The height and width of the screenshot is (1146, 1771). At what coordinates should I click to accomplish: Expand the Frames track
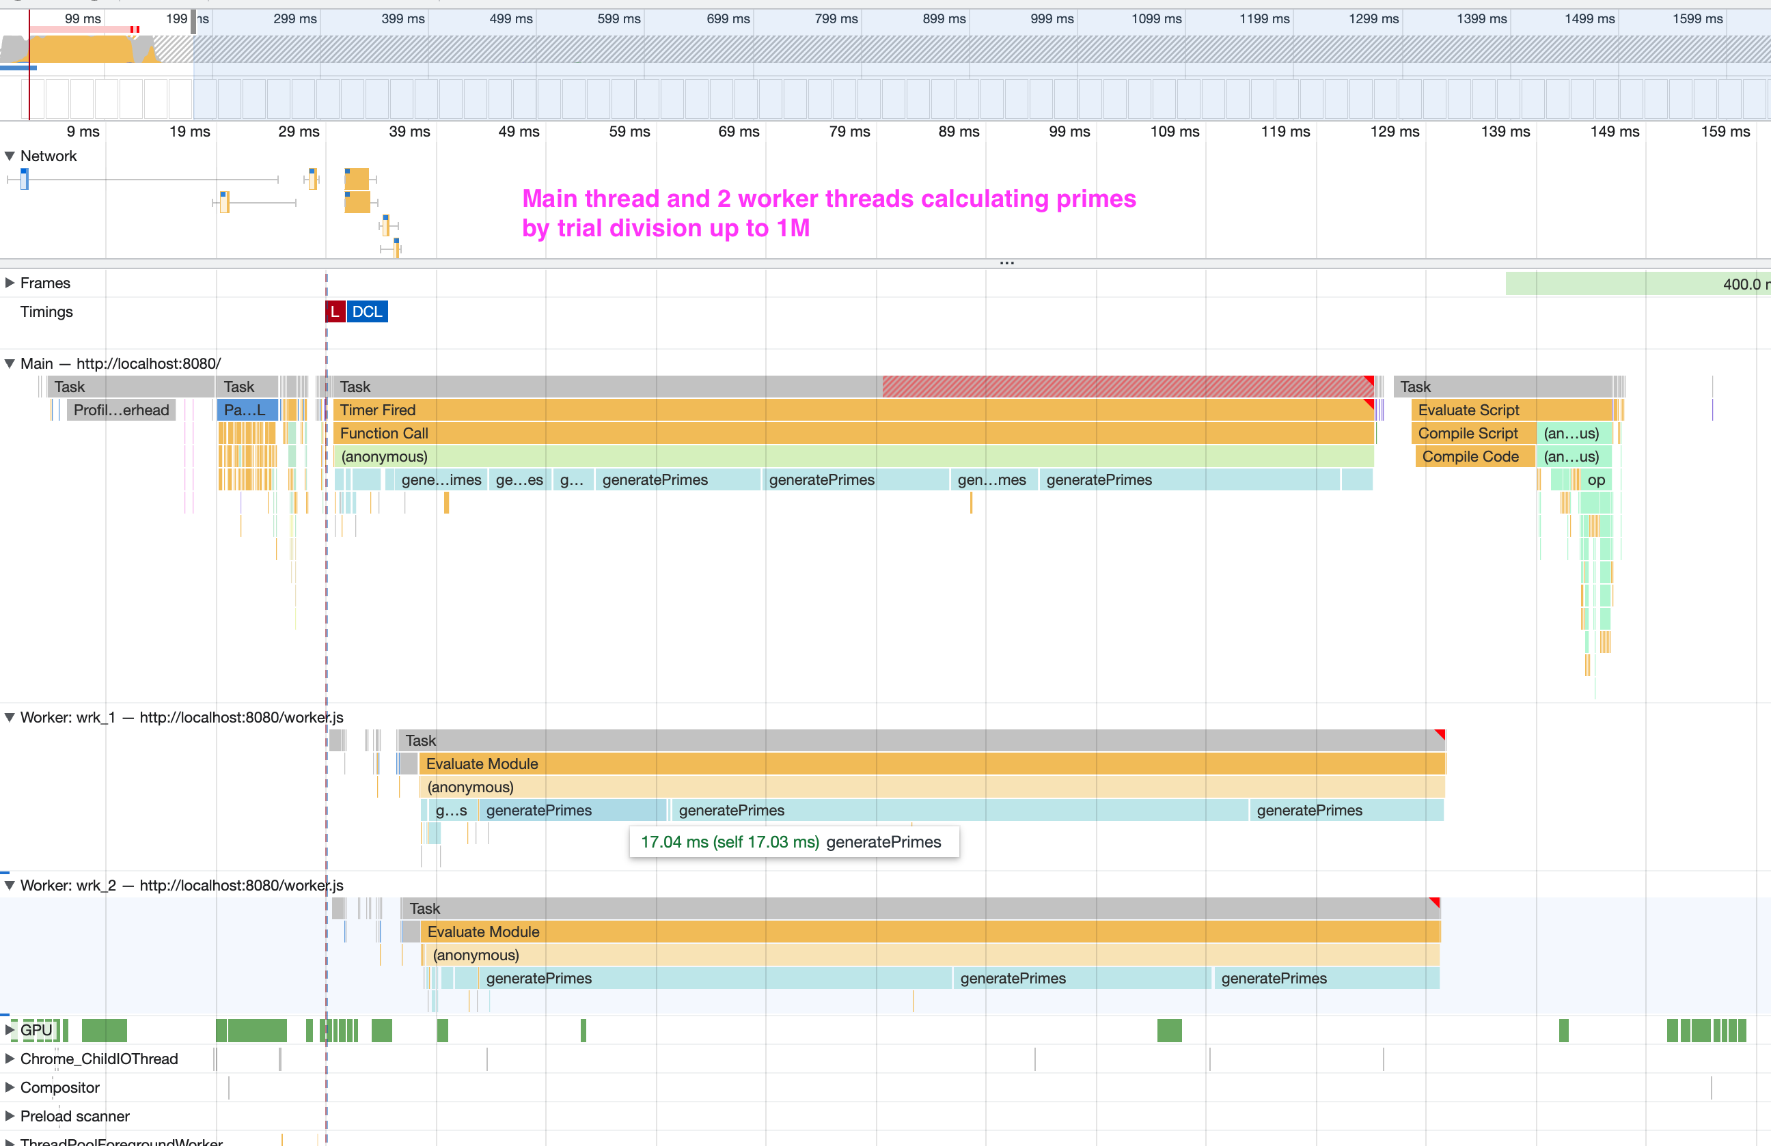10,283
